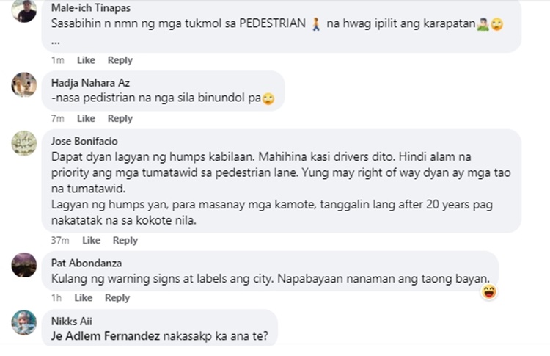
Task: Click the Pat Abondanza name link
Action: [x=86, y=263]
